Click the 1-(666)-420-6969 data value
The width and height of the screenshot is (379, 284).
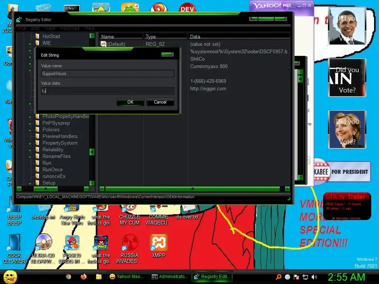[x=208, y=81]
